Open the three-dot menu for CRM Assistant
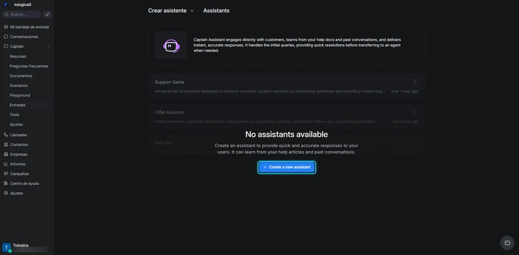The image size is (519, 255). [x=415, y=112]
